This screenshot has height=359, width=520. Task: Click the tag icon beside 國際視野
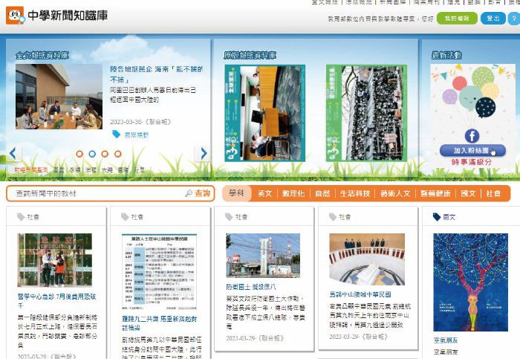[116, 135]
